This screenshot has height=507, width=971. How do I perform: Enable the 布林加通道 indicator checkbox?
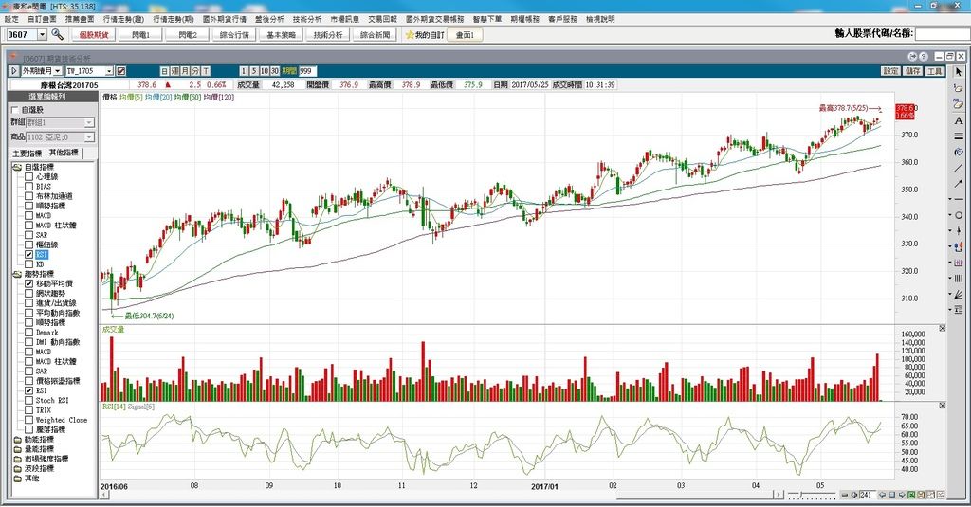point(28,195)
